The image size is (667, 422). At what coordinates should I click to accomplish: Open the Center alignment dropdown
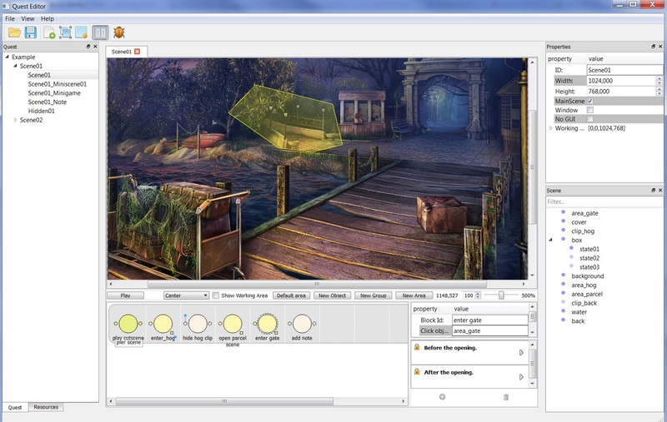point(186,295)
